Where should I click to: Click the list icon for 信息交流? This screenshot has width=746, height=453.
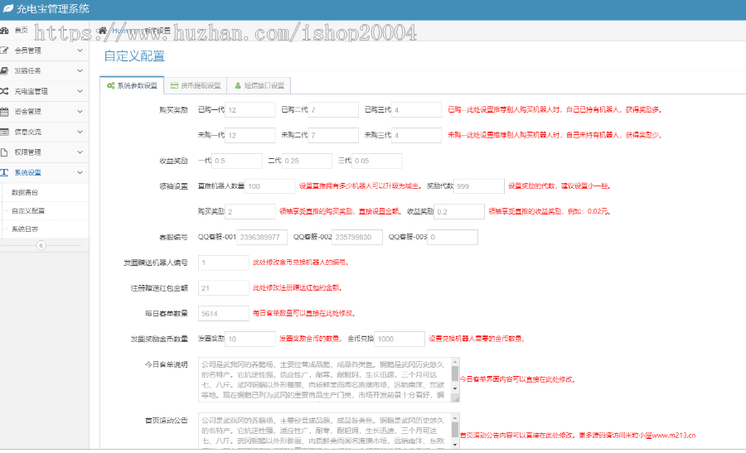(4, 133)
